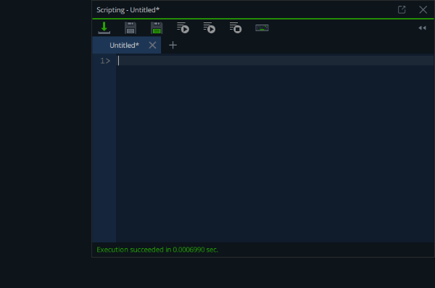435x288 pixels.
Task: Click the empty script editor area below line 1
Action: (x=275, y=153)
